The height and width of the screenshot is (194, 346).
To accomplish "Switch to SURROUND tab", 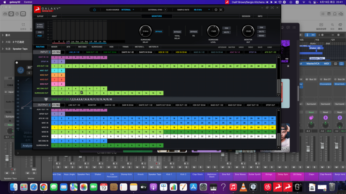I will pyautogui.click(x=97, y=47).
